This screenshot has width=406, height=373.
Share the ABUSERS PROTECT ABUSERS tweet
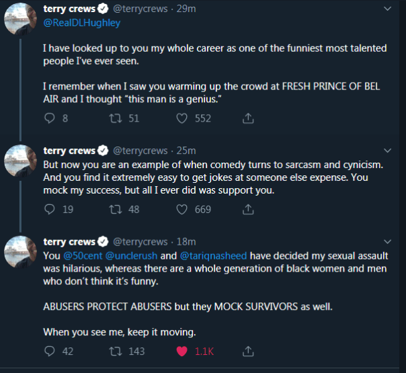(247, 351)
